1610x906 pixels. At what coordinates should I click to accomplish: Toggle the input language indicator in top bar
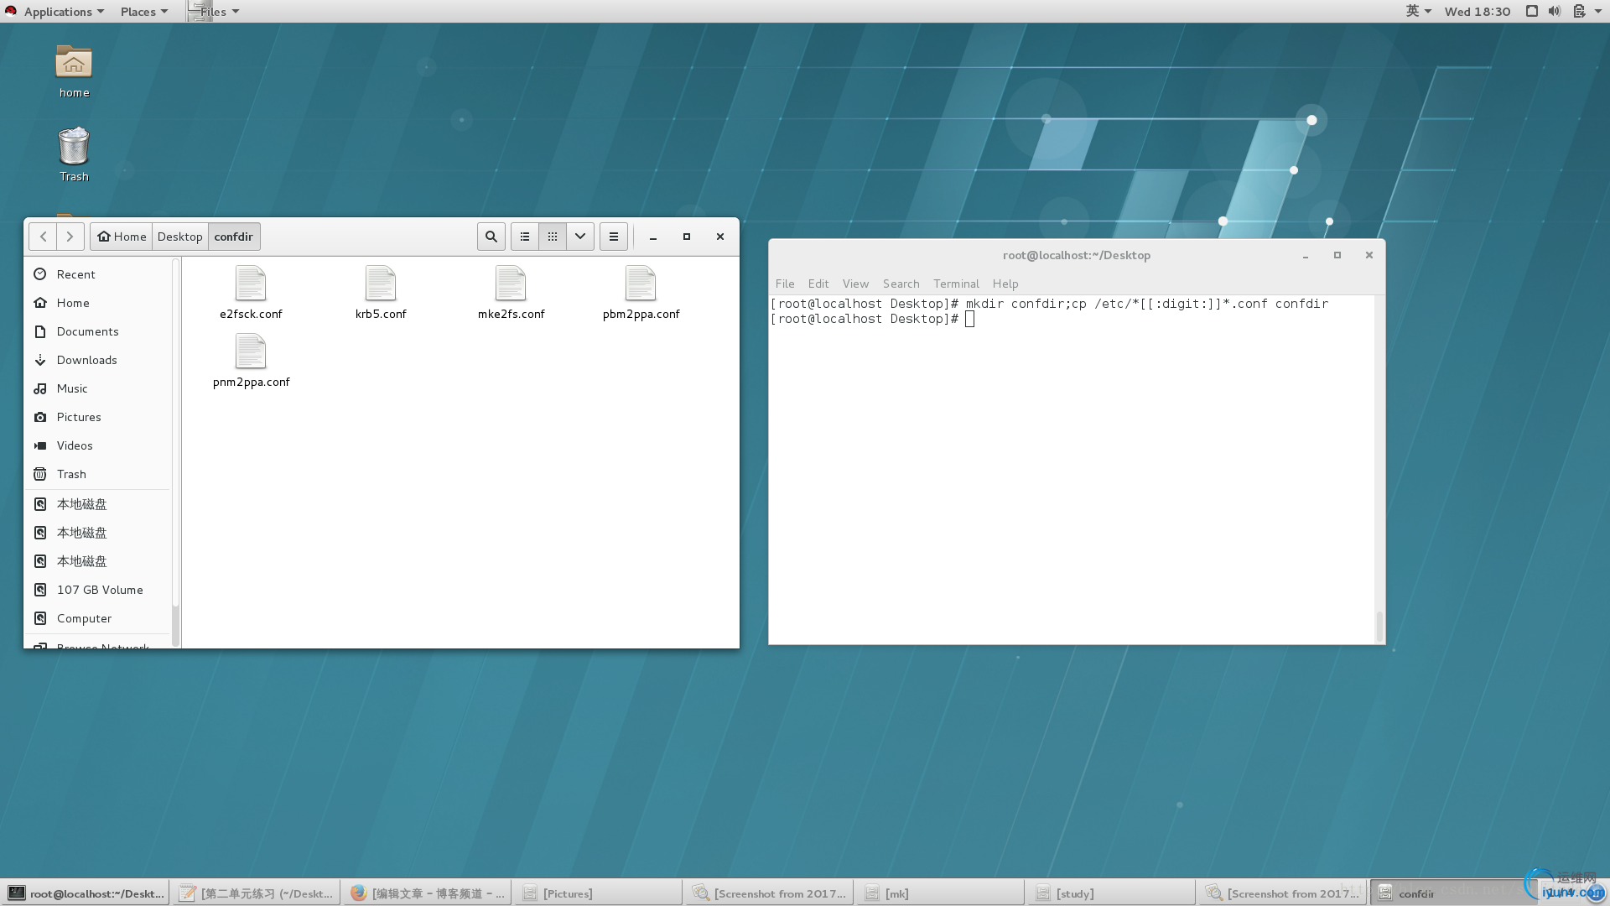(1418, 11)
